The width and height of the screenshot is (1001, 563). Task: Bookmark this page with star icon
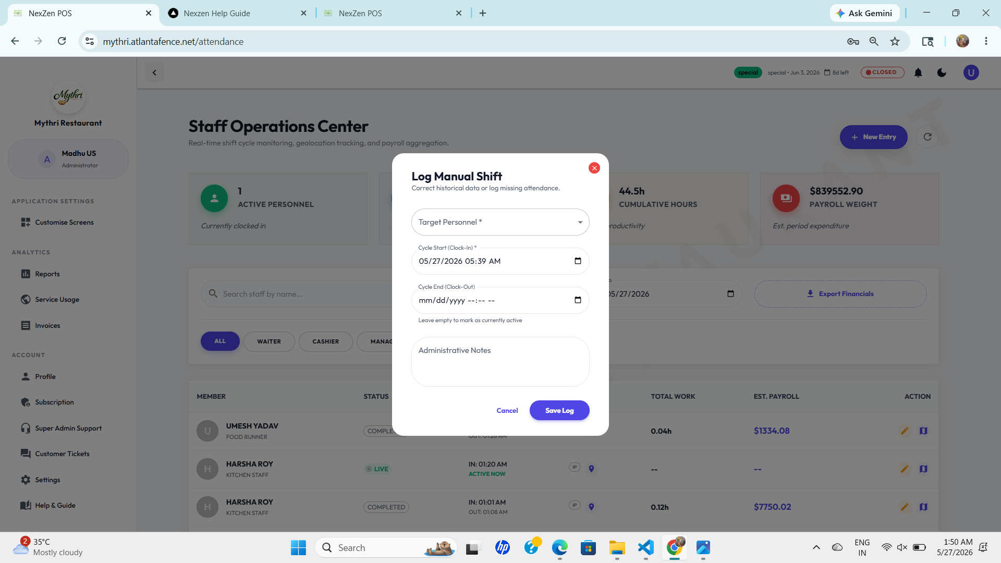895,41
